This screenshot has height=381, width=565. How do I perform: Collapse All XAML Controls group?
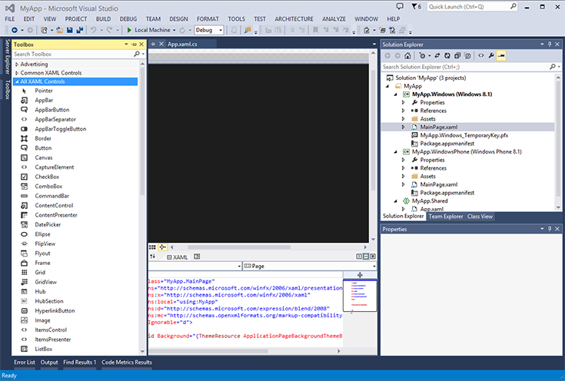pos(17,81)
